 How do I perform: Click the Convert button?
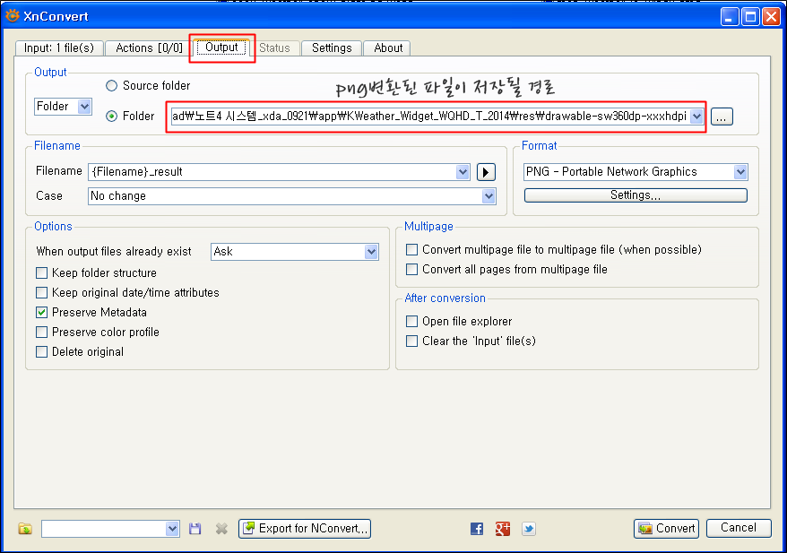[666, 529]
